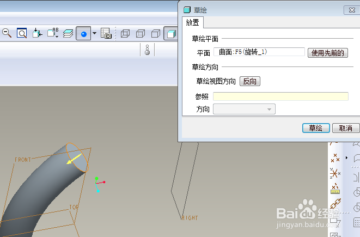Select the FRONT datum plane label
This screenshot has height=237, width=360.
pos(23,160)
